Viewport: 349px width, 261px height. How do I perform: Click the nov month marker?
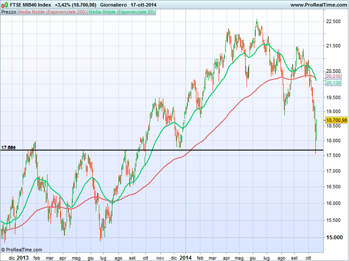click(x=161, y=257)
